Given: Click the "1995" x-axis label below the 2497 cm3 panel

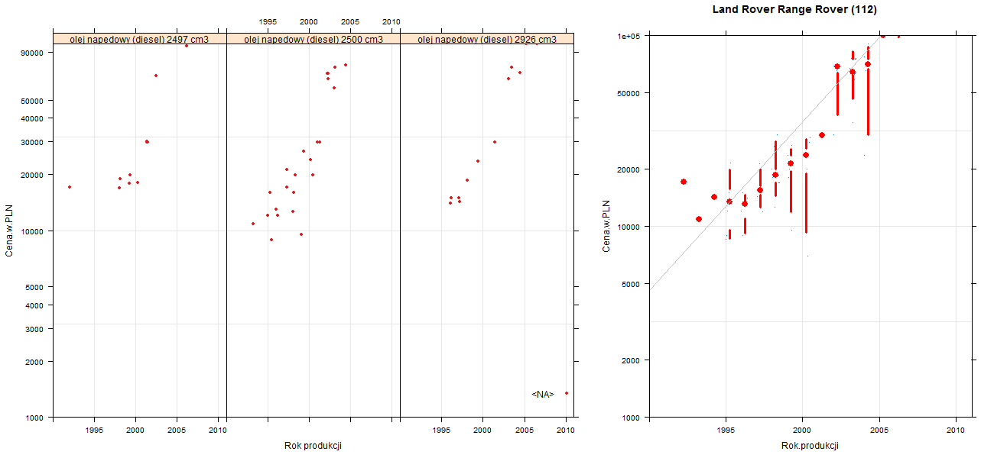Looking at the screenshot, I should point(94,431).
